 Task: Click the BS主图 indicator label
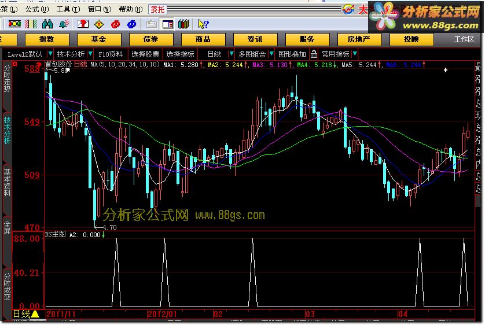(56, 234)
